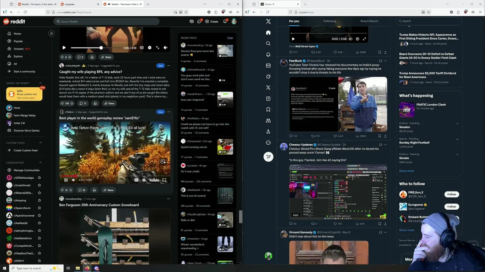Join r/okbuddyptfo from the BF6 post
The image size is (485, 272).
pyautogui.click(x=161, y=65)
